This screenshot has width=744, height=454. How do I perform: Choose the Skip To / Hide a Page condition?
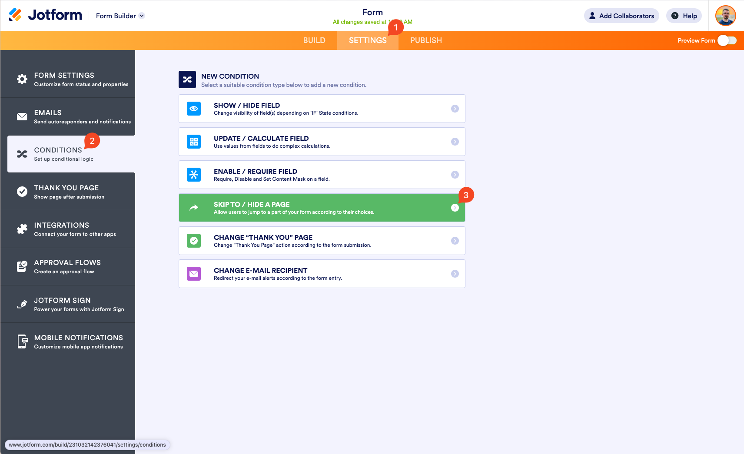pos(322,208)
